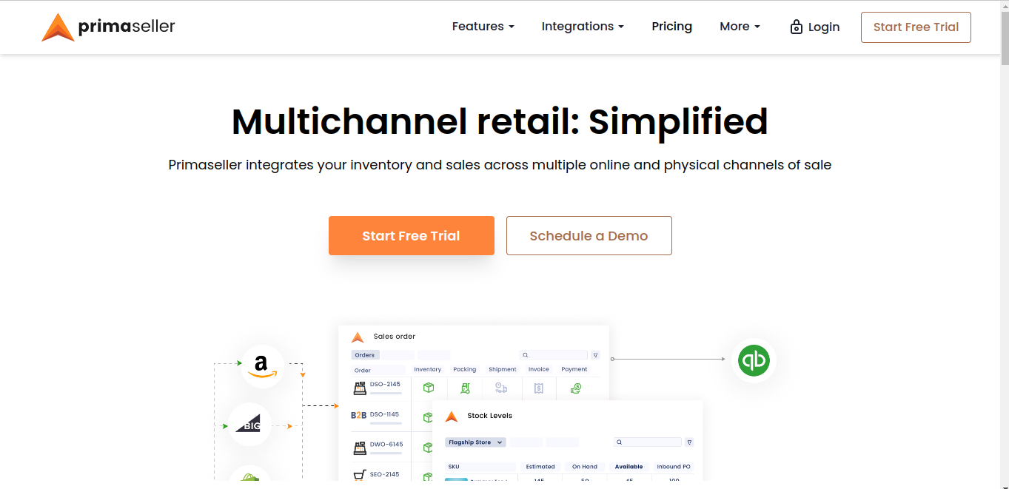Image resolution: width=1009 pixels, height=489 pixels.
Task: Click the payment coin icon in DSO-2145 row
Action: [x=575, y=388]
